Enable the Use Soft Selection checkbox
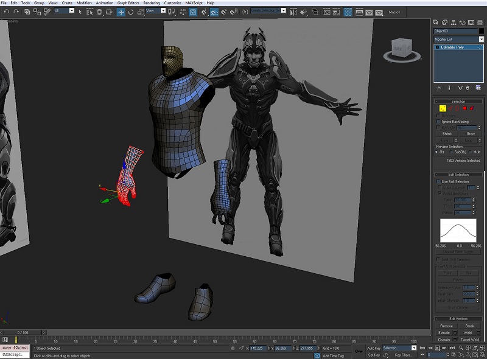 (438, 181)
